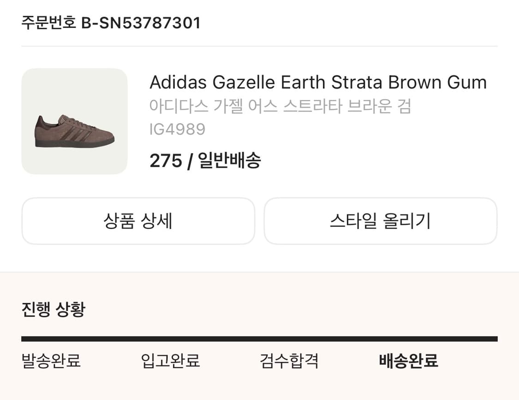Click the size info 275 / 일반배송
The image size is (519, 400).
point(205,161)
